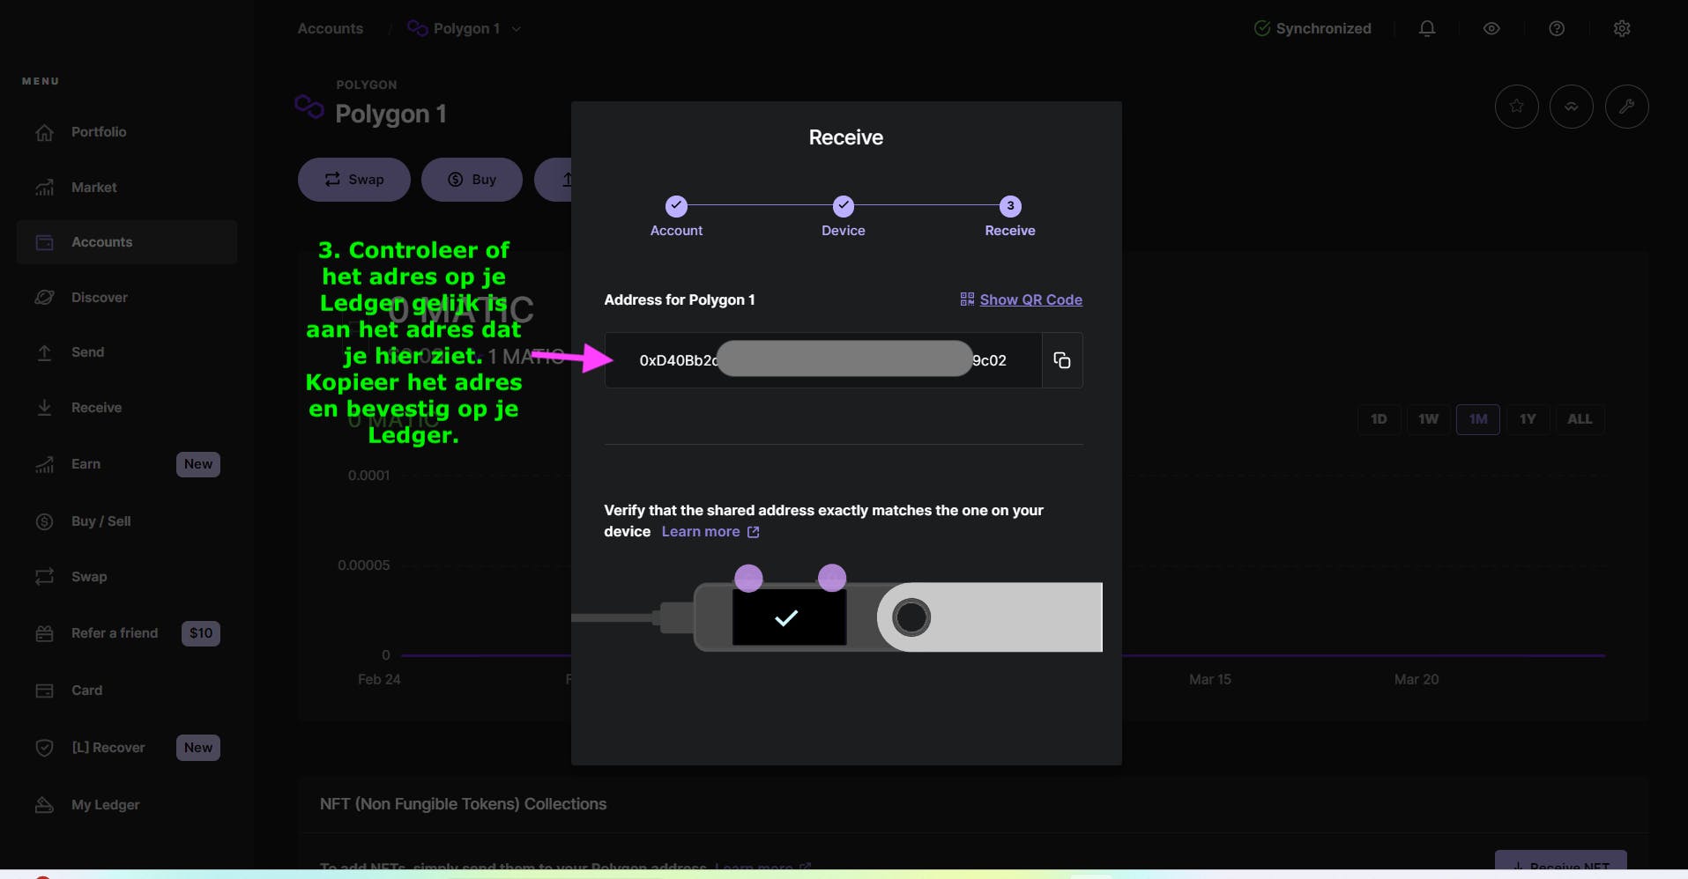The width and height of the screenshot is (1688, 879).
Task: Click the Accounts breadcrumb link
Action: click(331, 29)
